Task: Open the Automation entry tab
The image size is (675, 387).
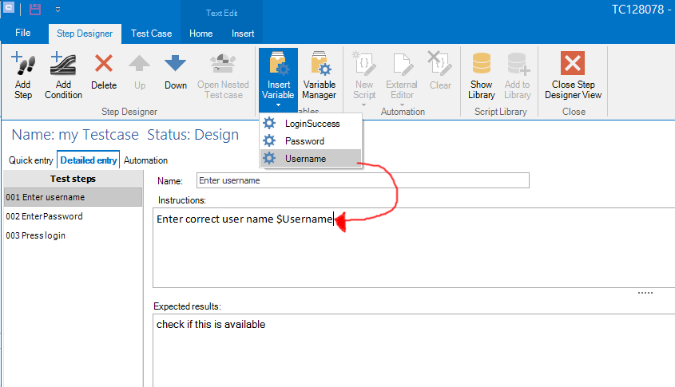Action: (145, 160)
